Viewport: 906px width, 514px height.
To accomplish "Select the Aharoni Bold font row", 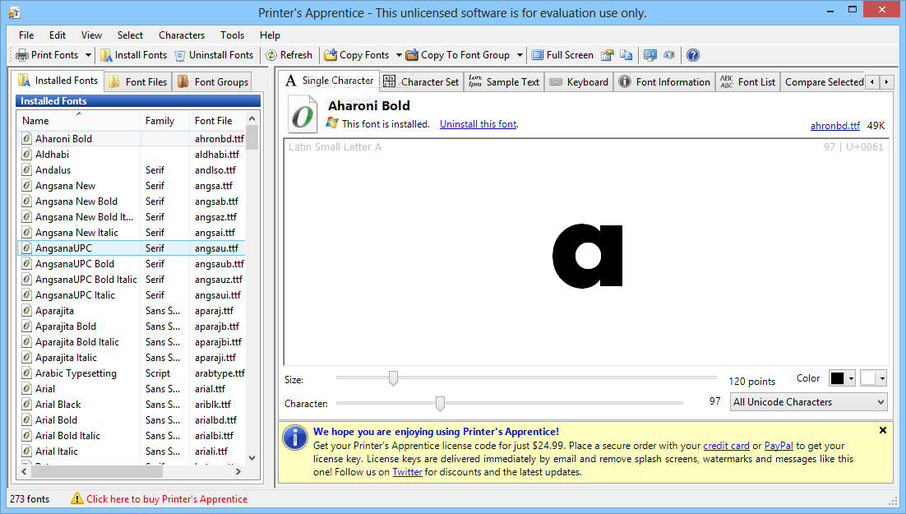I will click(132, 139).
